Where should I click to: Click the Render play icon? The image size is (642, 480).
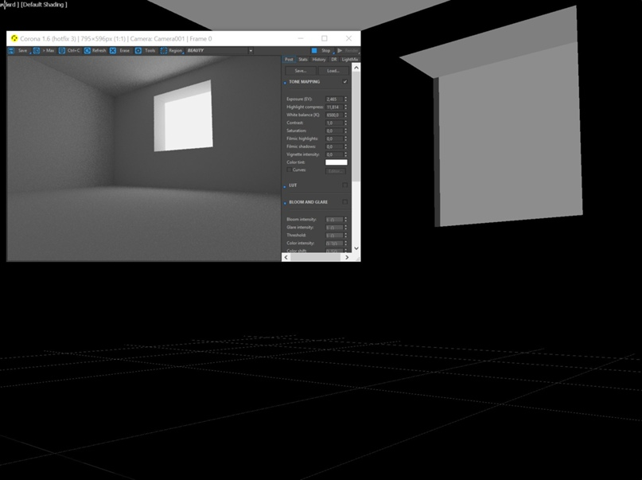340,50
